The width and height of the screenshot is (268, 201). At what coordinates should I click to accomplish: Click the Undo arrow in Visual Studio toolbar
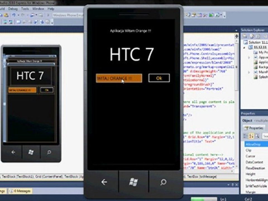click(x=14, y=15)
